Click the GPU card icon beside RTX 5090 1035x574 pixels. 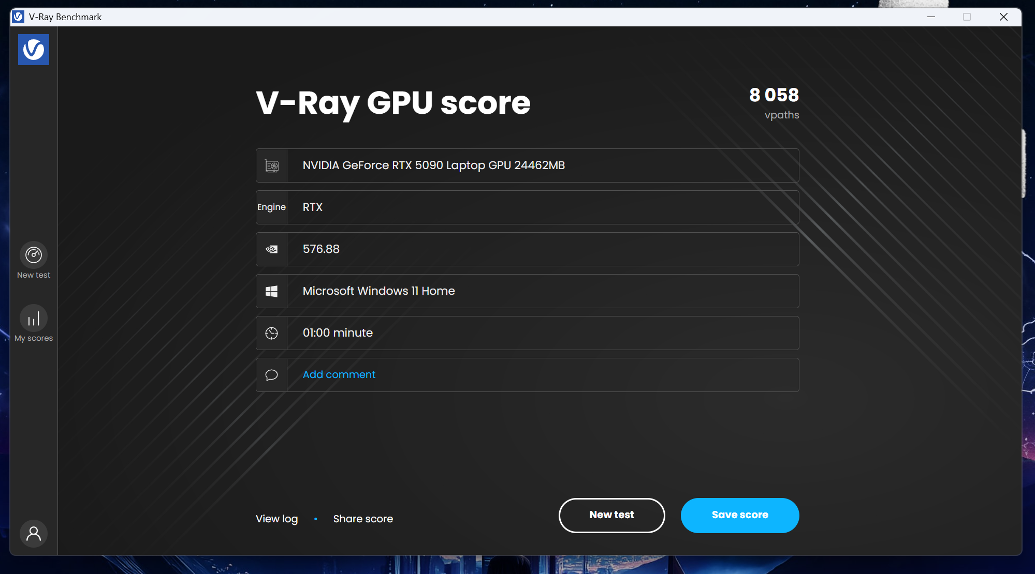271,165
